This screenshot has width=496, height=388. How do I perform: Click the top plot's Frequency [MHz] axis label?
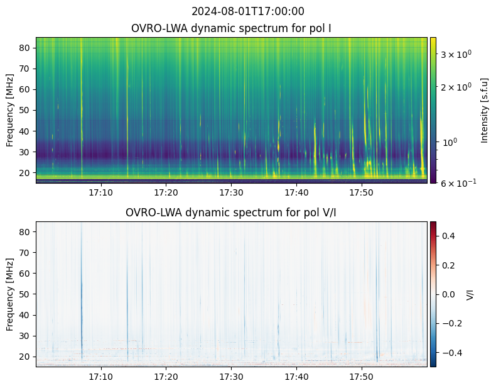10,109
